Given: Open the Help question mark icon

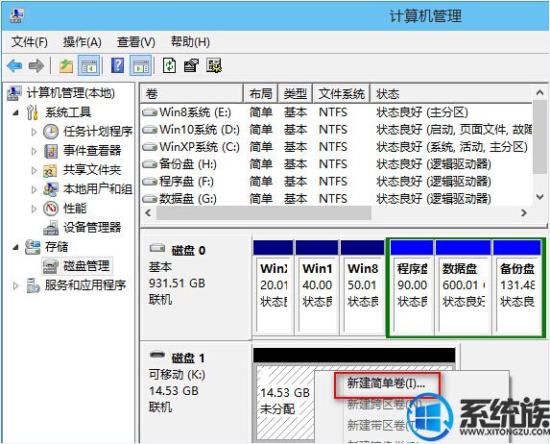Looking at the screenshot, I should (117, 65).
